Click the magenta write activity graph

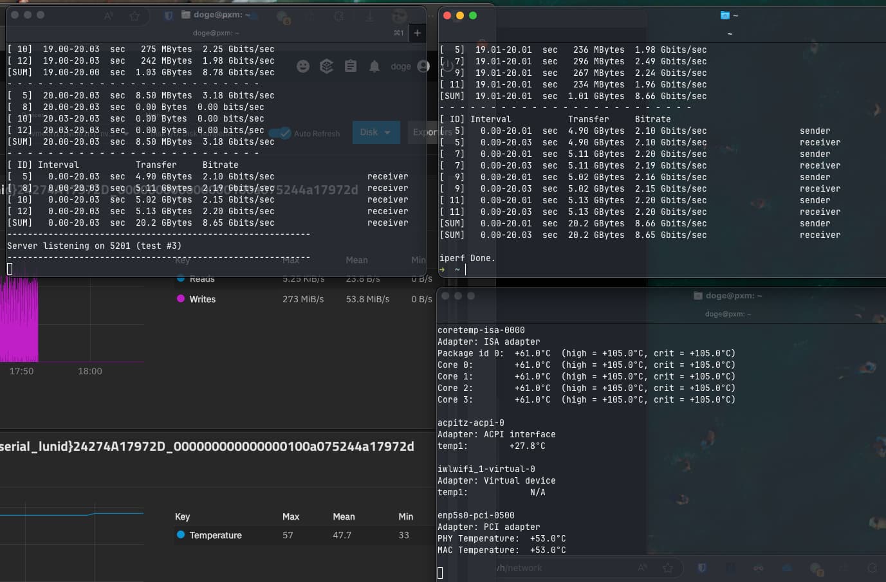tap(19, 320)
